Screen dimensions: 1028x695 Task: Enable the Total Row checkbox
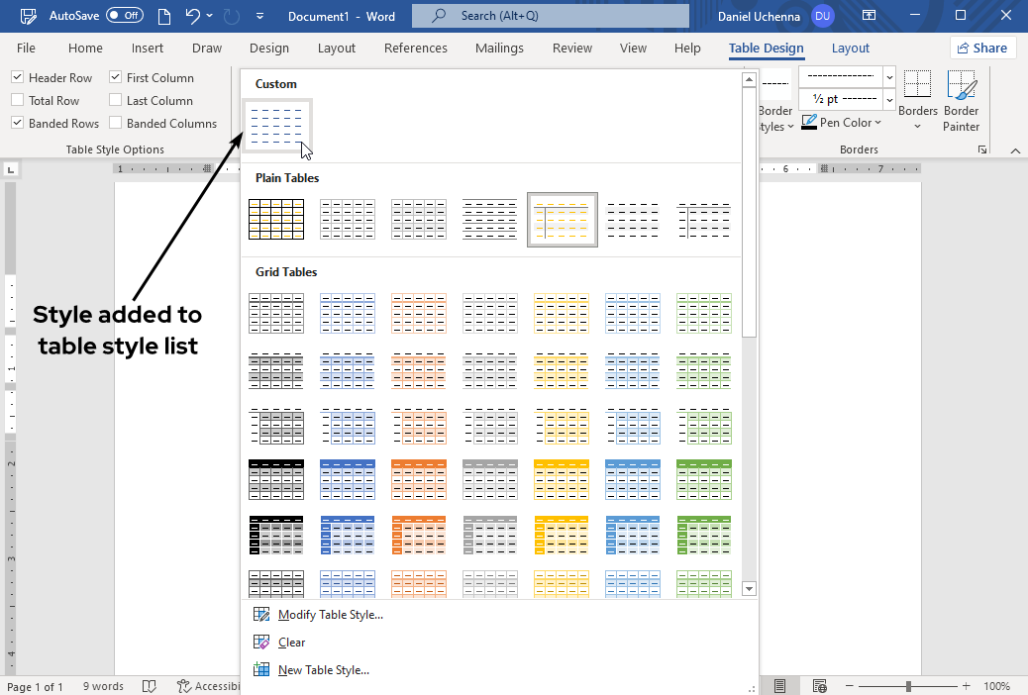click(x=18, y=101)
